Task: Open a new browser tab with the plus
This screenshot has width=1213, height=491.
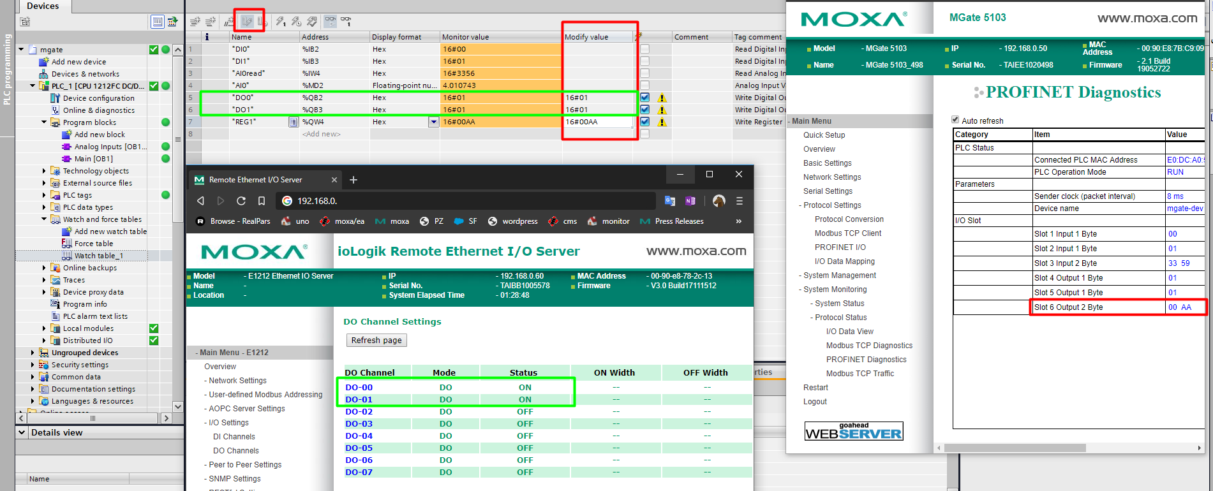Action: point(353,180)
